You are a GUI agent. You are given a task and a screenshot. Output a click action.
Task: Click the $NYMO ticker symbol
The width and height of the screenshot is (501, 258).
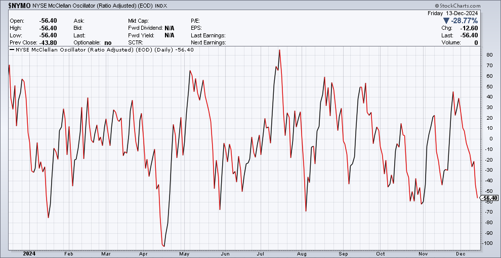tap(19, 4)
